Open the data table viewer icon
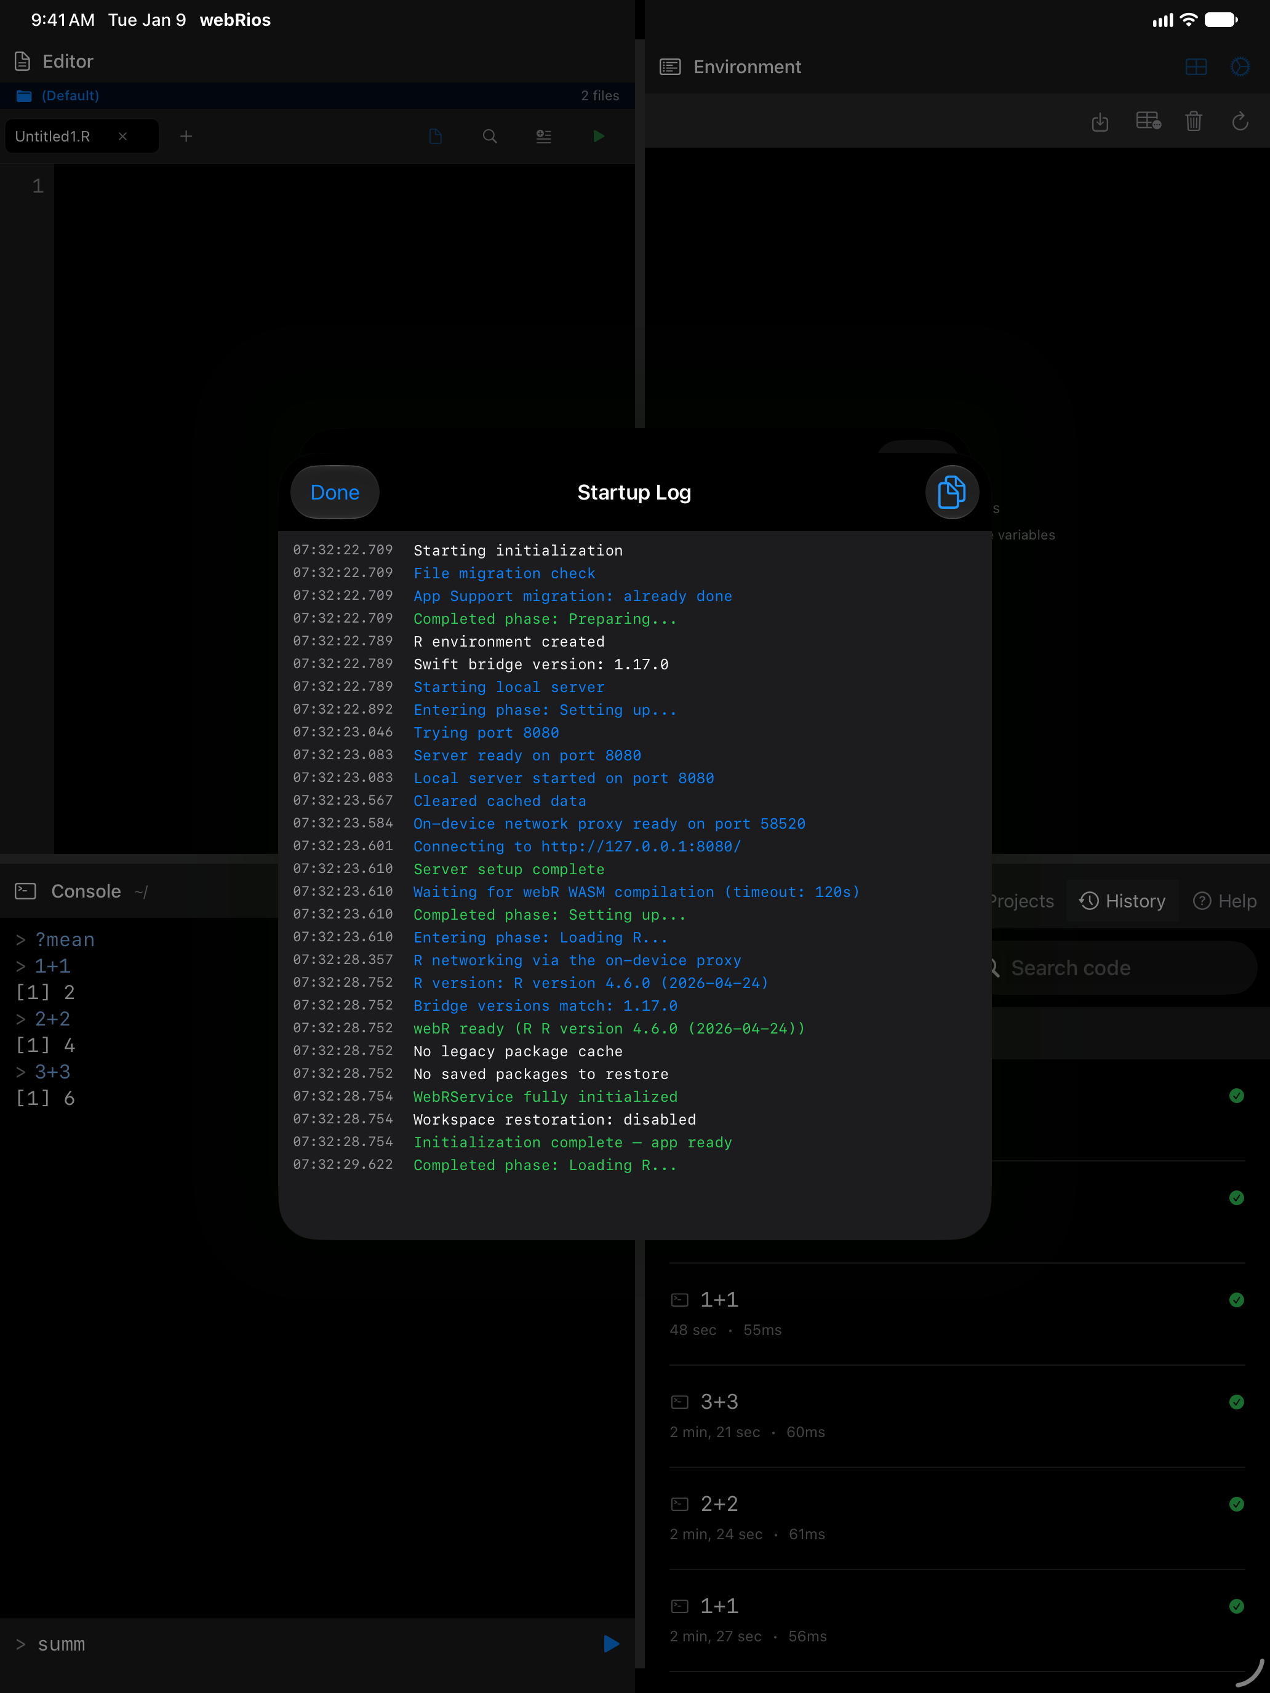1270x1693 pixels. pyautogui.click(x=1148, y=121)
